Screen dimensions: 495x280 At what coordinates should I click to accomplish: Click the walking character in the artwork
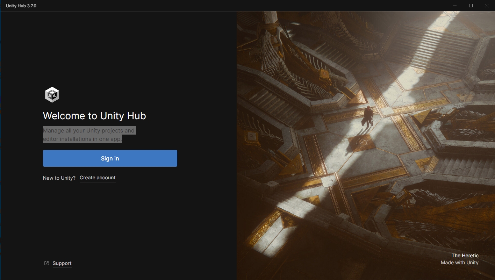[367, 116]
